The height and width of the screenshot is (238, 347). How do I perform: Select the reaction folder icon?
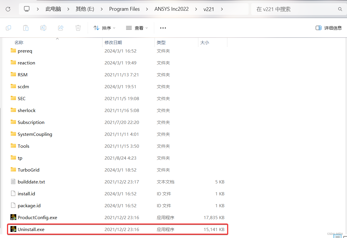(x=13, y=63)
